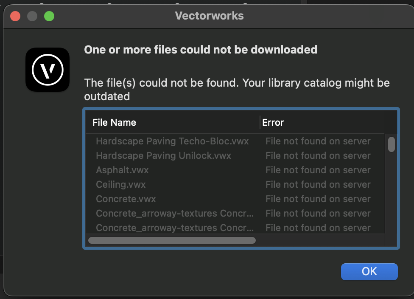Click the vertical scrollbar thumb in list
This screenshot has width=414, height=299.
tap(392, 144)
